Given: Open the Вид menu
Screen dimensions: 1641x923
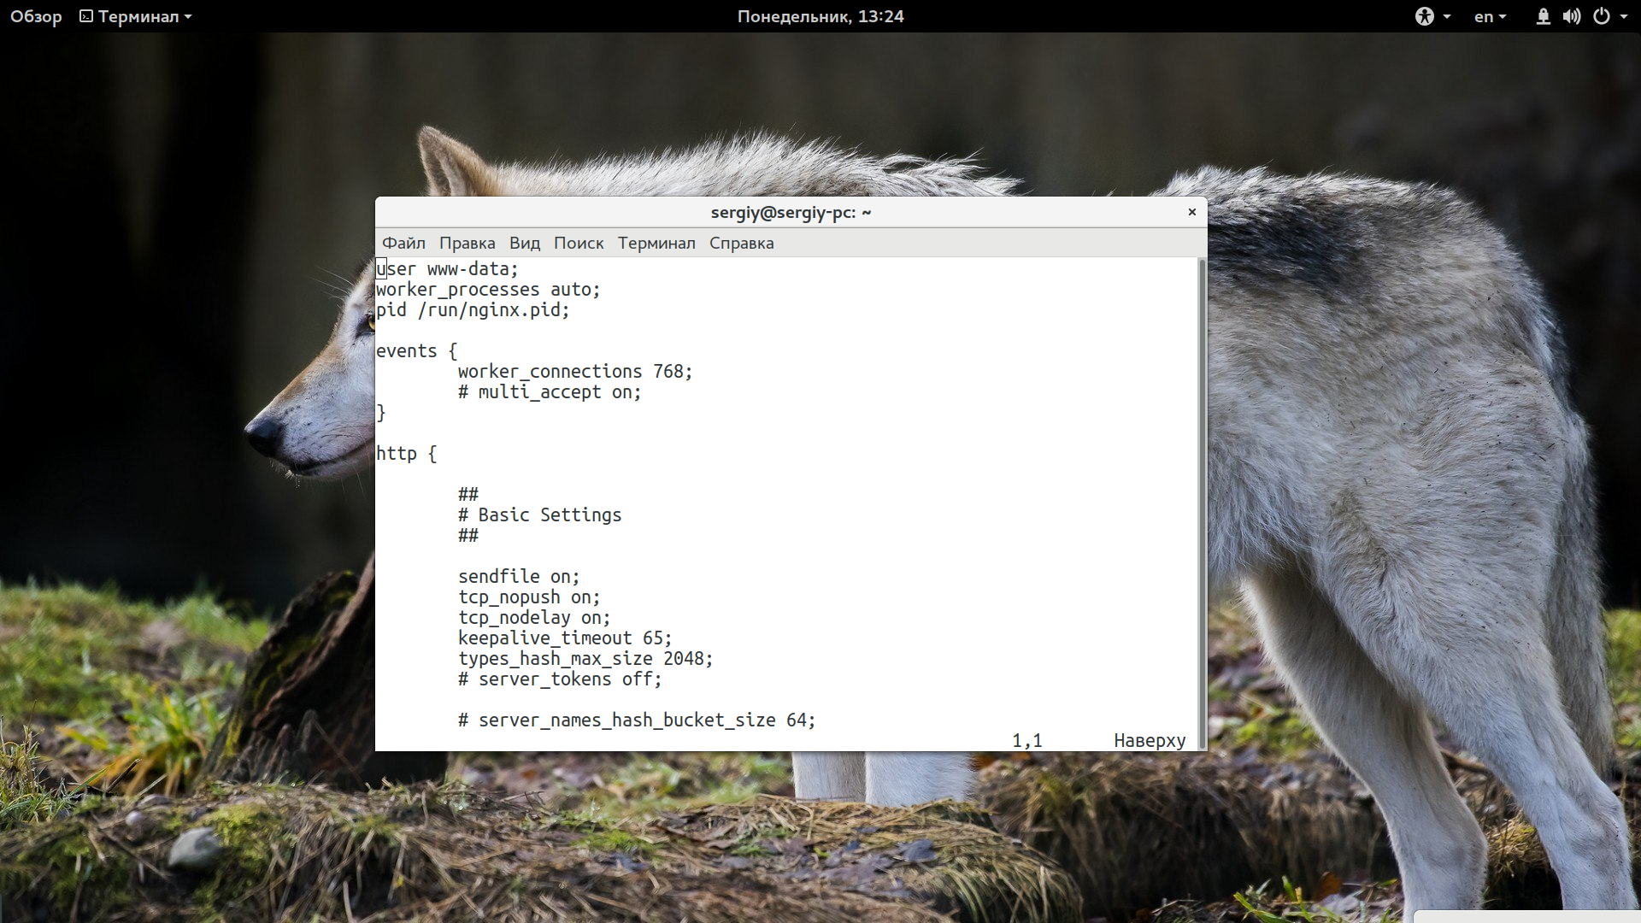Looking at the screenshot, I should 525,243.
